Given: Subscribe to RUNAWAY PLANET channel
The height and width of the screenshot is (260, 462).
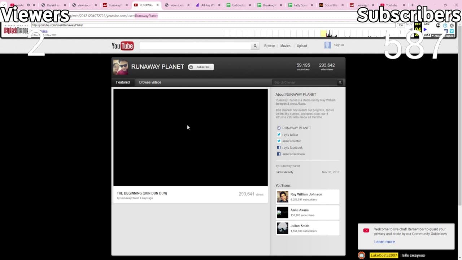Looking at the screenshot, I should pyautogui.click(x=201, y=67).
